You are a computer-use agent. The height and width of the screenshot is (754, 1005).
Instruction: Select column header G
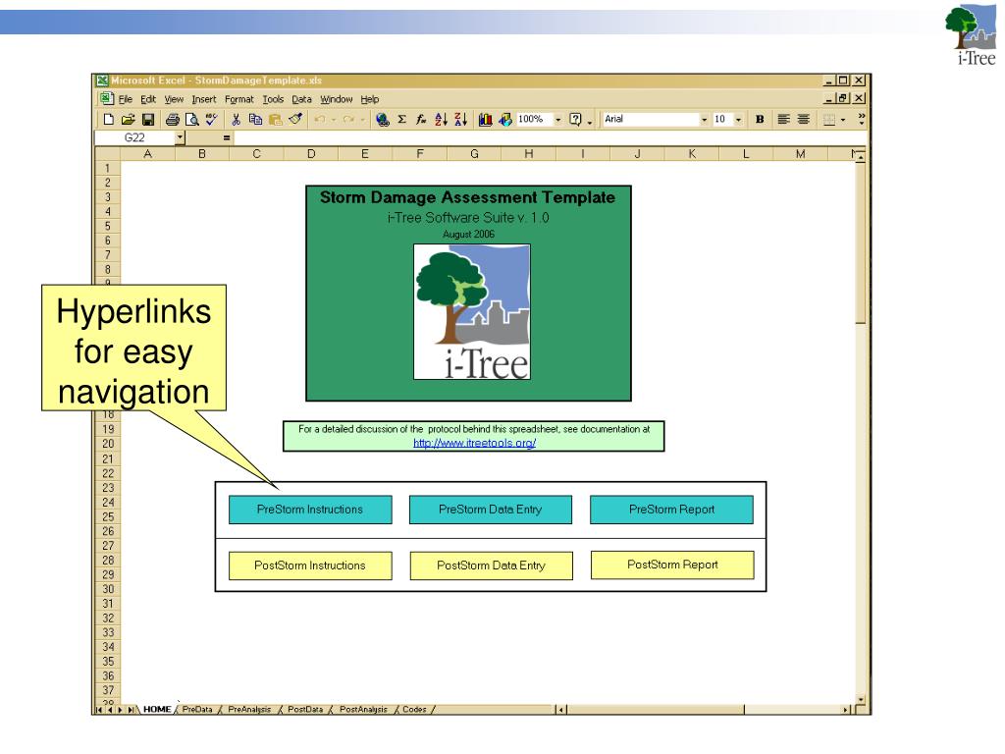pyautogui.click(x=474, y=154)
